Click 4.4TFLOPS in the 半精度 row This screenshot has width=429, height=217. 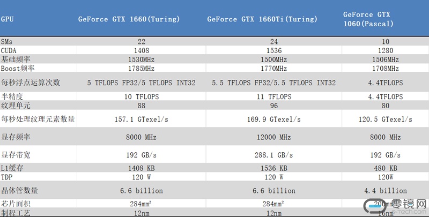[x=386, y=97]
